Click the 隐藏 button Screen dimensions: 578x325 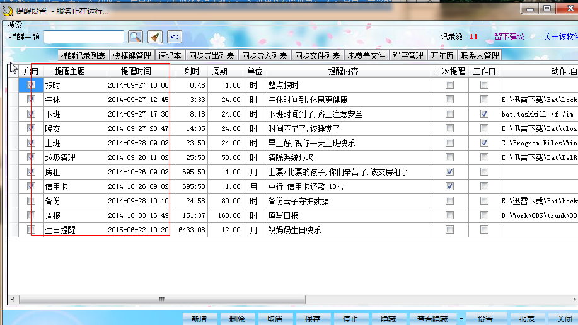click(x=388, y=319)
